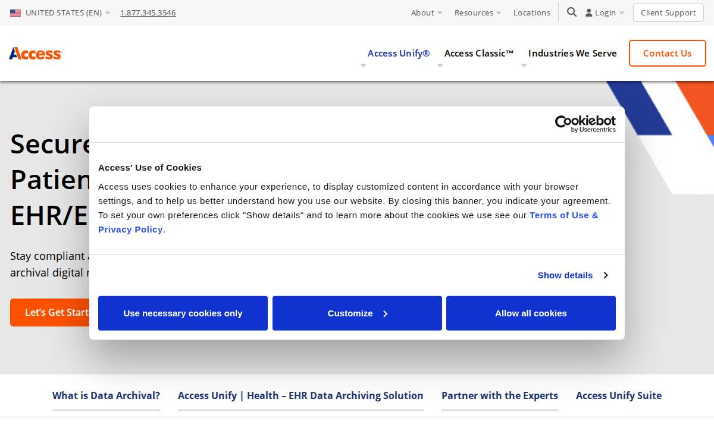
Task: Select the Partner with the Experts tab
Action: click(x=500, y=395)
